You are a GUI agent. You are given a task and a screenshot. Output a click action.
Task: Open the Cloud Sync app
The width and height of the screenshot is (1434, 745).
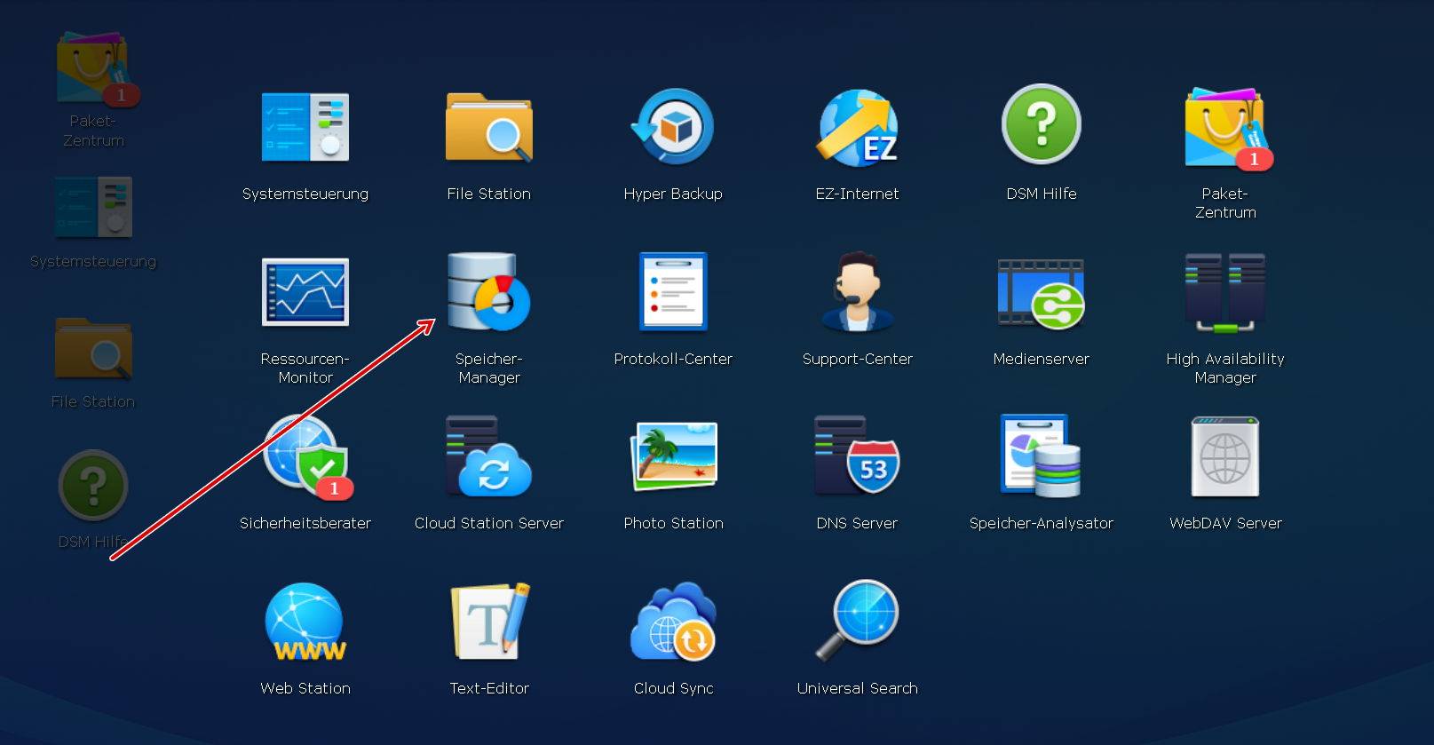(673, 622)
